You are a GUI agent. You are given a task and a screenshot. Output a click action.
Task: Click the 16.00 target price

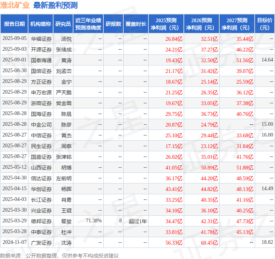tap(267, 135)
